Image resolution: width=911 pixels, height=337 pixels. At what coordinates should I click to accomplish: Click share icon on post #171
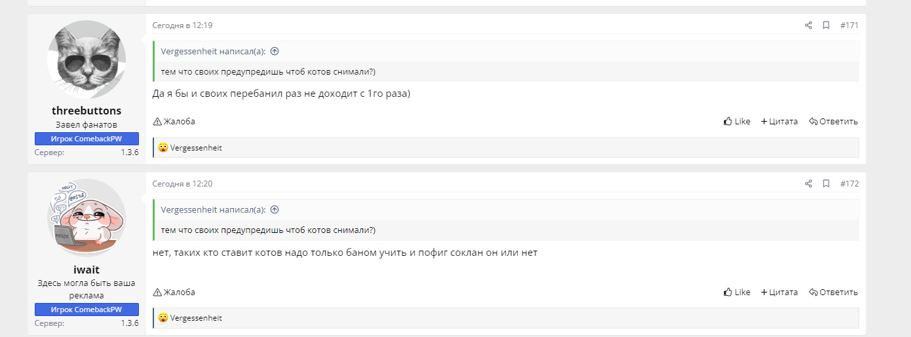(x=808, y=26)
